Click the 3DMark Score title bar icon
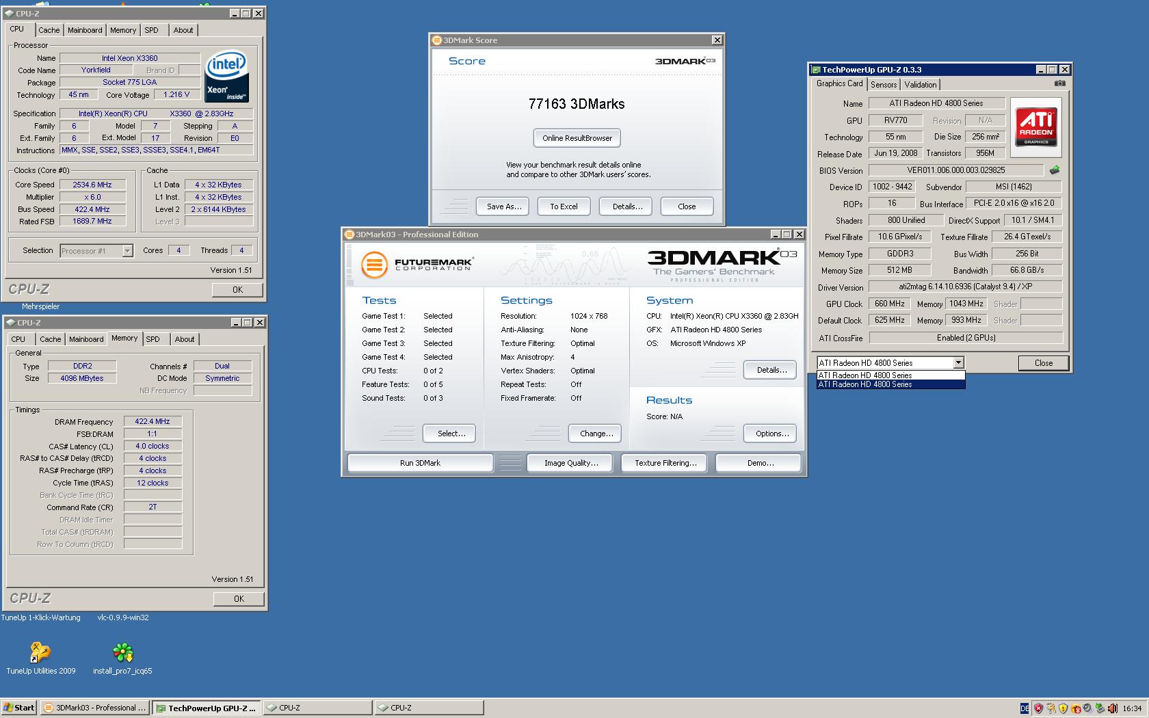1149x718 pixels. click(437, 40)
